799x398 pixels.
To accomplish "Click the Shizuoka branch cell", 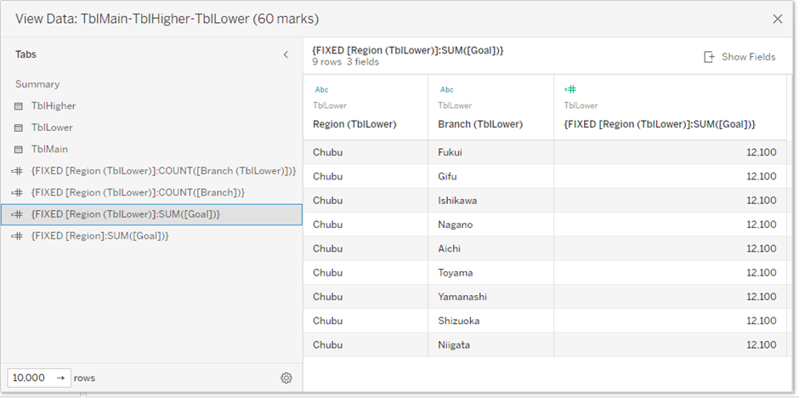I will 490,321.
